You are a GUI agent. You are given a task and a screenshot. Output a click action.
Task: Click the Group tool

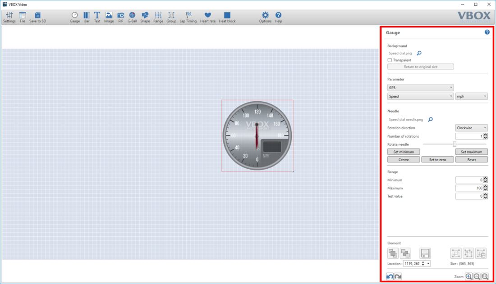pos(171,17)
